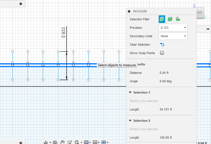Collapse the Selection 2 section

(x=130, y=121)
